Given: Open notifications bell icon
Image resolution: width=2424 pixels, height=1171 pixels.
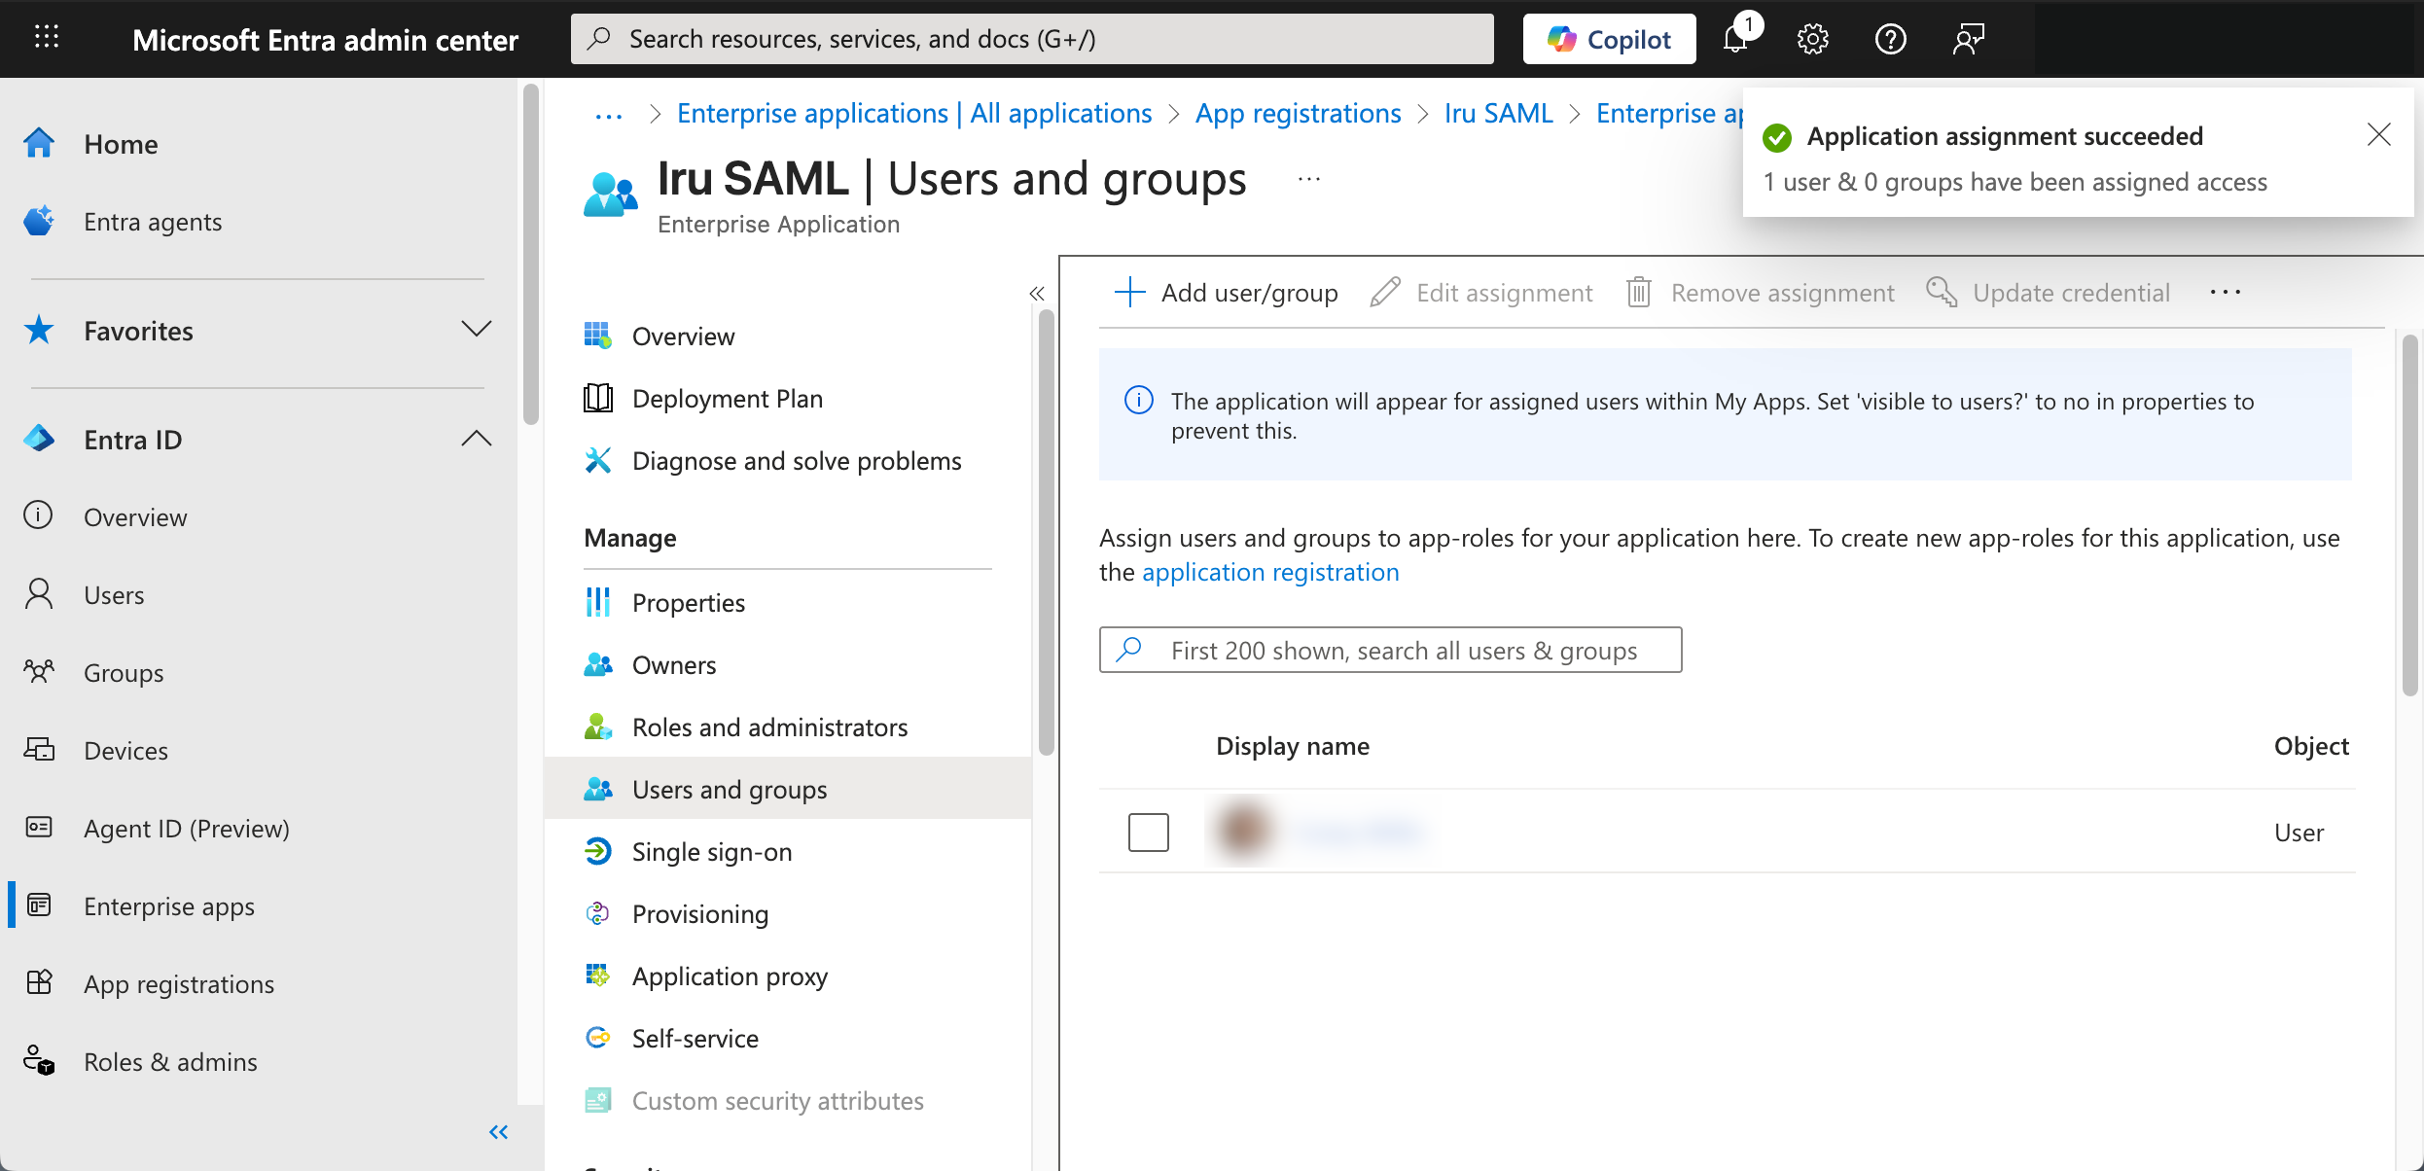Looking at the screenshot, I should pos(1736,38).
